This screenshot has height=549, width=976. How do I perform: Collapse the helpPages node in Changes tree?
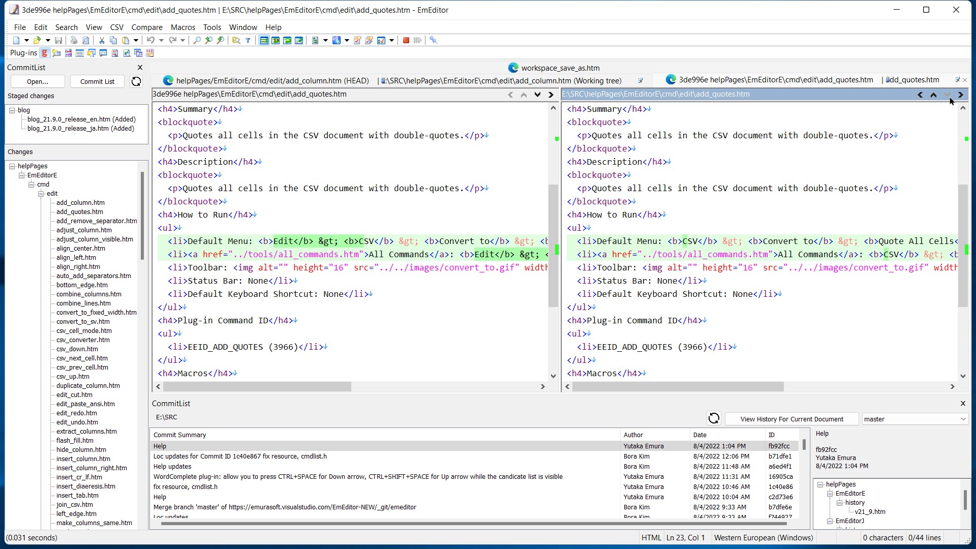pos(12,166)
